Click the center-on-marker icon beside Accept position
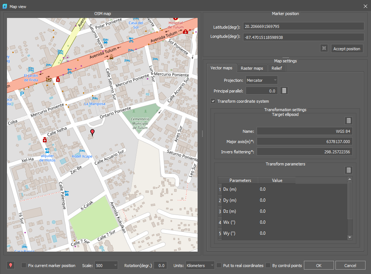The height and width of the screenshot is (274, 371). pos(324,48)
